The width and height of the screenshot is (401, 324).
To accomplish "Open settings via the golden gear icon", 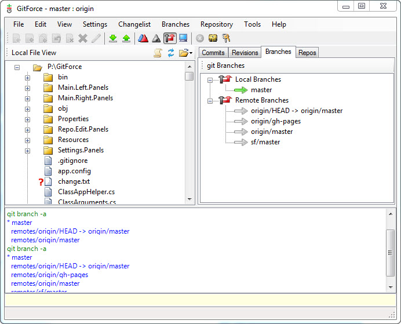I will point(213,38).
